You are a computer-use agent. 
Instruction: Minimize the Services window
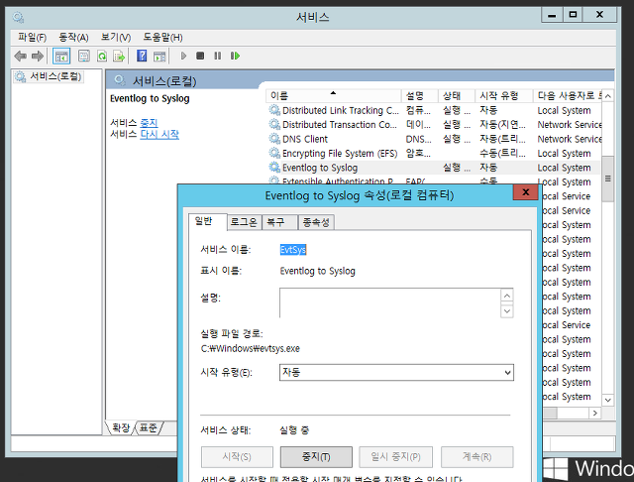(552, 15)
